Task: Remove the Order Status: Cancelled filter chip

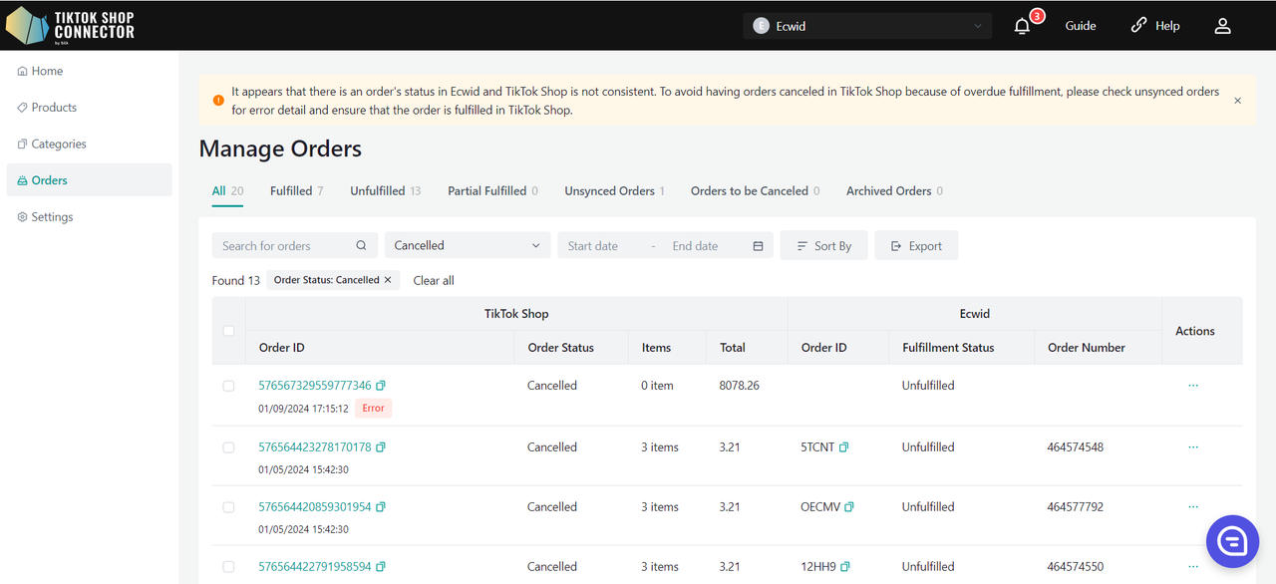Action: (388, 280)
